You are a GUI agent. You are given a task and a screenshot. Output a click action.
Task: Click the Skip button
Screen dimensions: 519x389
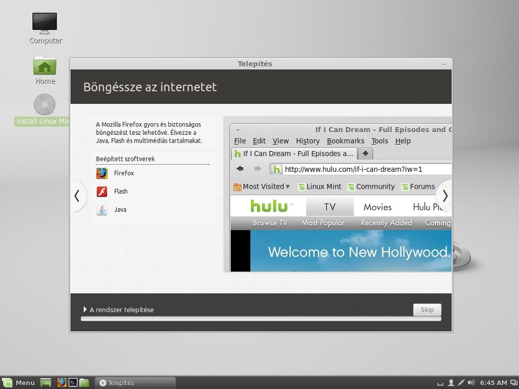coord(427,310)
